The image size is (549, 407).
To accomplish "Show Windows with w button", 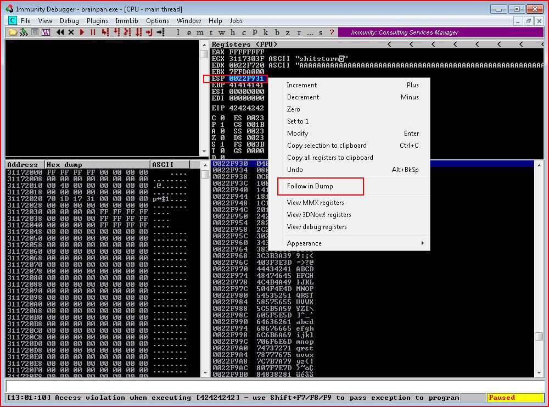I will coord(222,32).
